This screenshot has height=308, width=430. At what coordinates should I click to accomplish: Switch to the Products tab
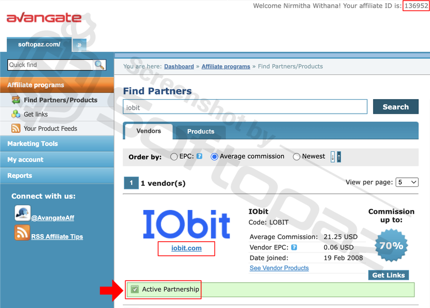click(200, 131)
